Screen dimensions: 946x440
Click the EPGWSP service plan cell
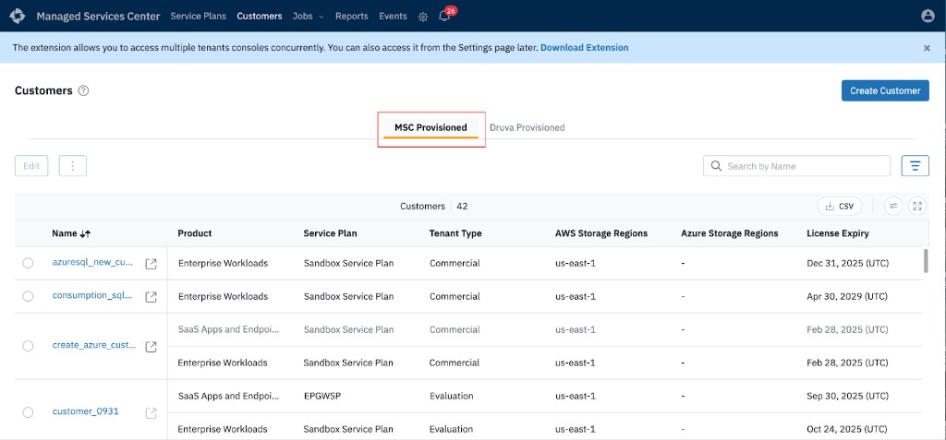click(321, 396)
